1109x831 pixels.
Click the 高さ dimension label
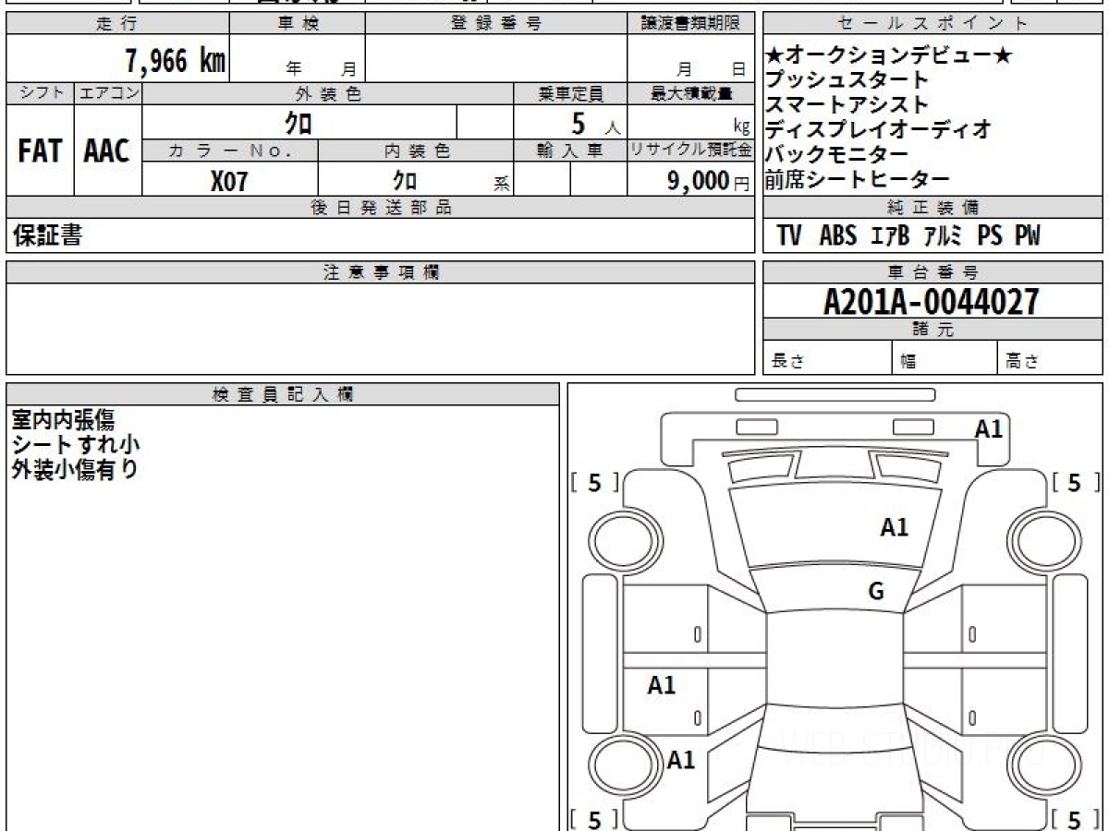pos(1023,362)
